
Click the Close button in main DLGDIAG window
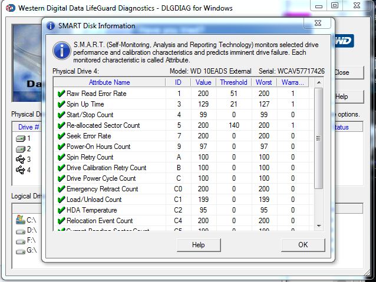[349, 72]
